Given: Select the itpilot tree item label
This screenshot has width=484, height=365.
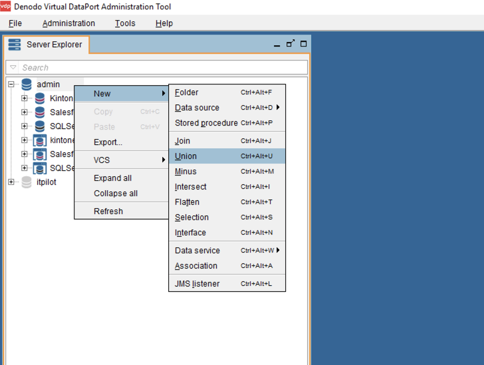Looking at the screenshot, I should pyautogui.click(x=47, y=182).
